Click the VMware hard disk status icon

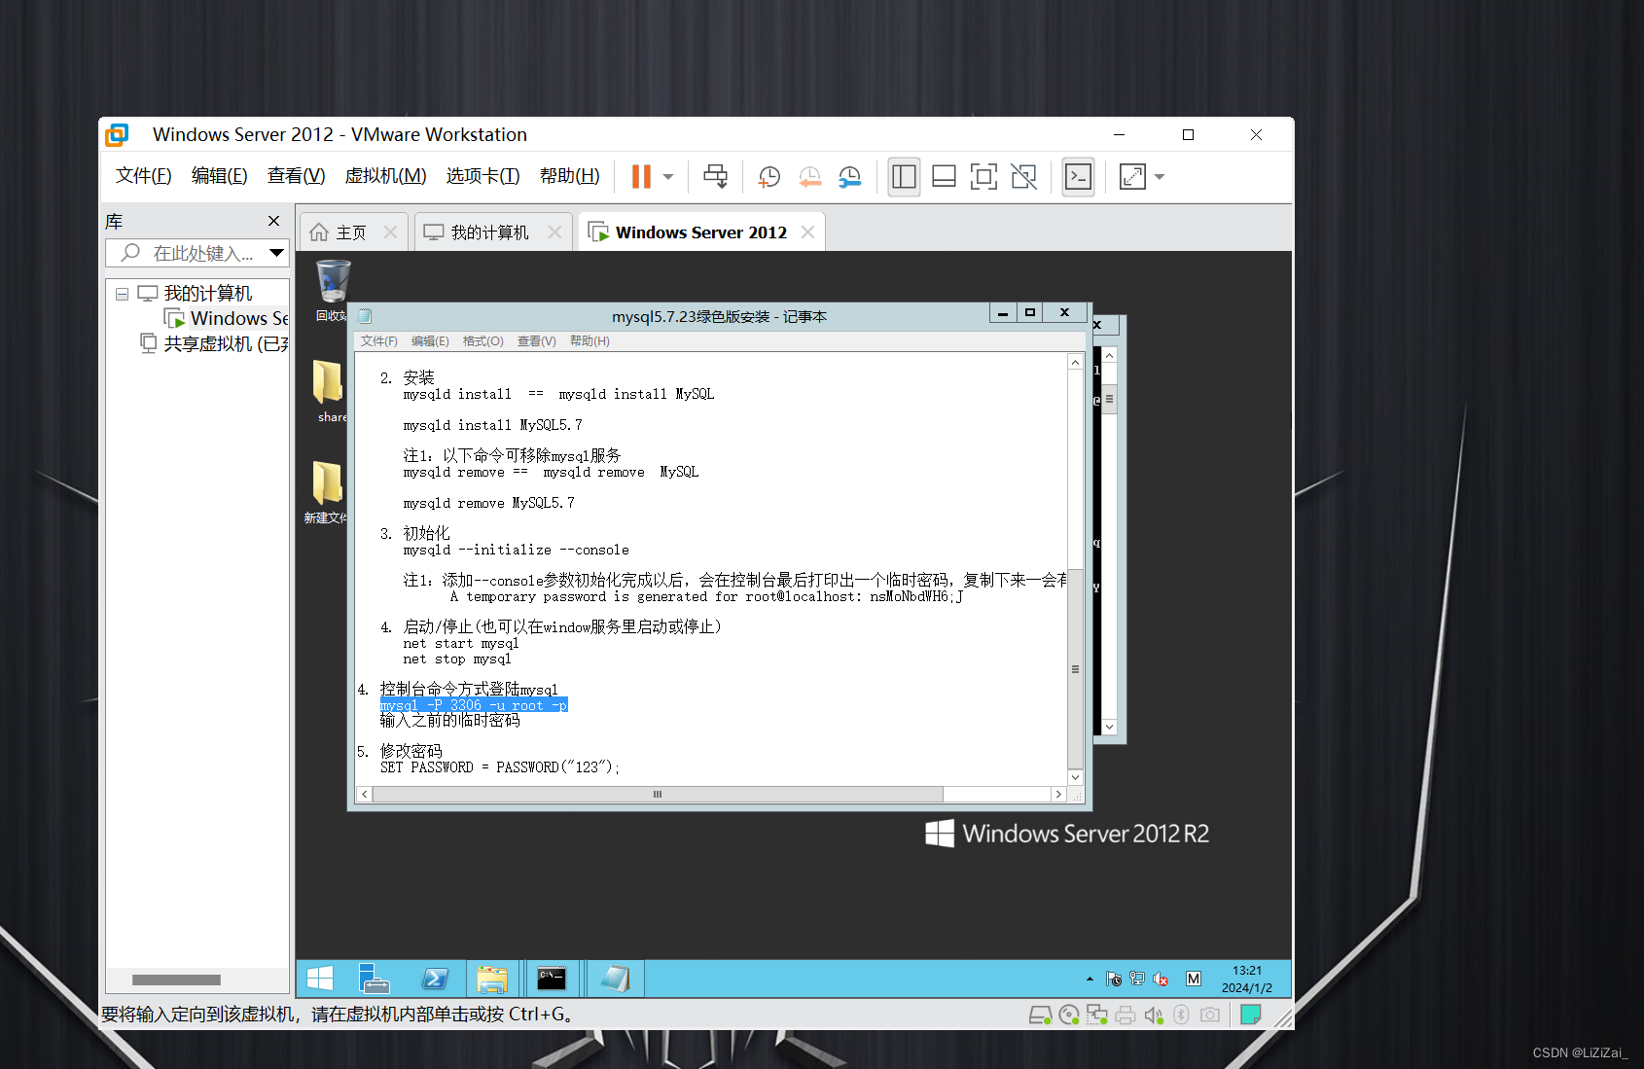pos(1040,1016)
